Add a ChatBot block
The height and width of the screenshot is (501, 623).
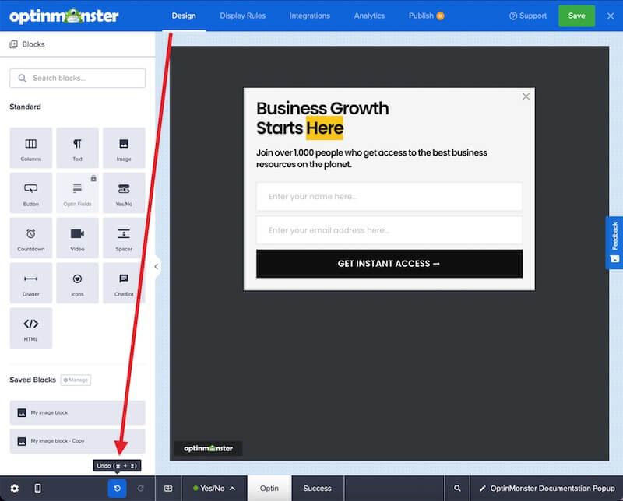coord(124,283)
